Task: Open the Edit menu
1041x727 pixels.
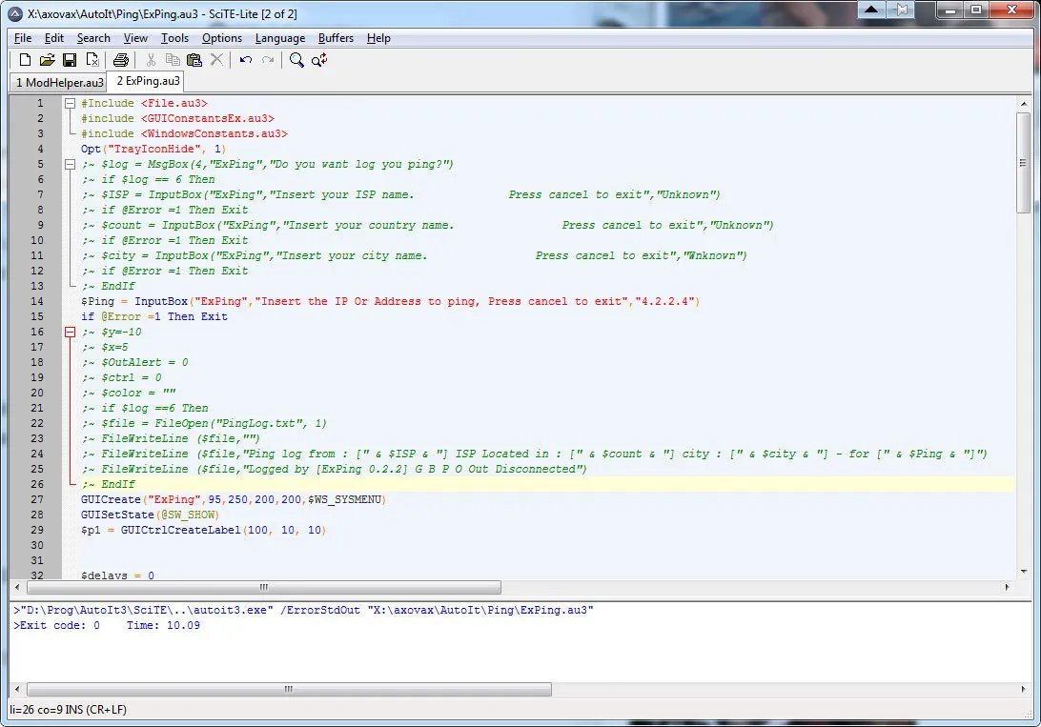Action: coord(53,38)
